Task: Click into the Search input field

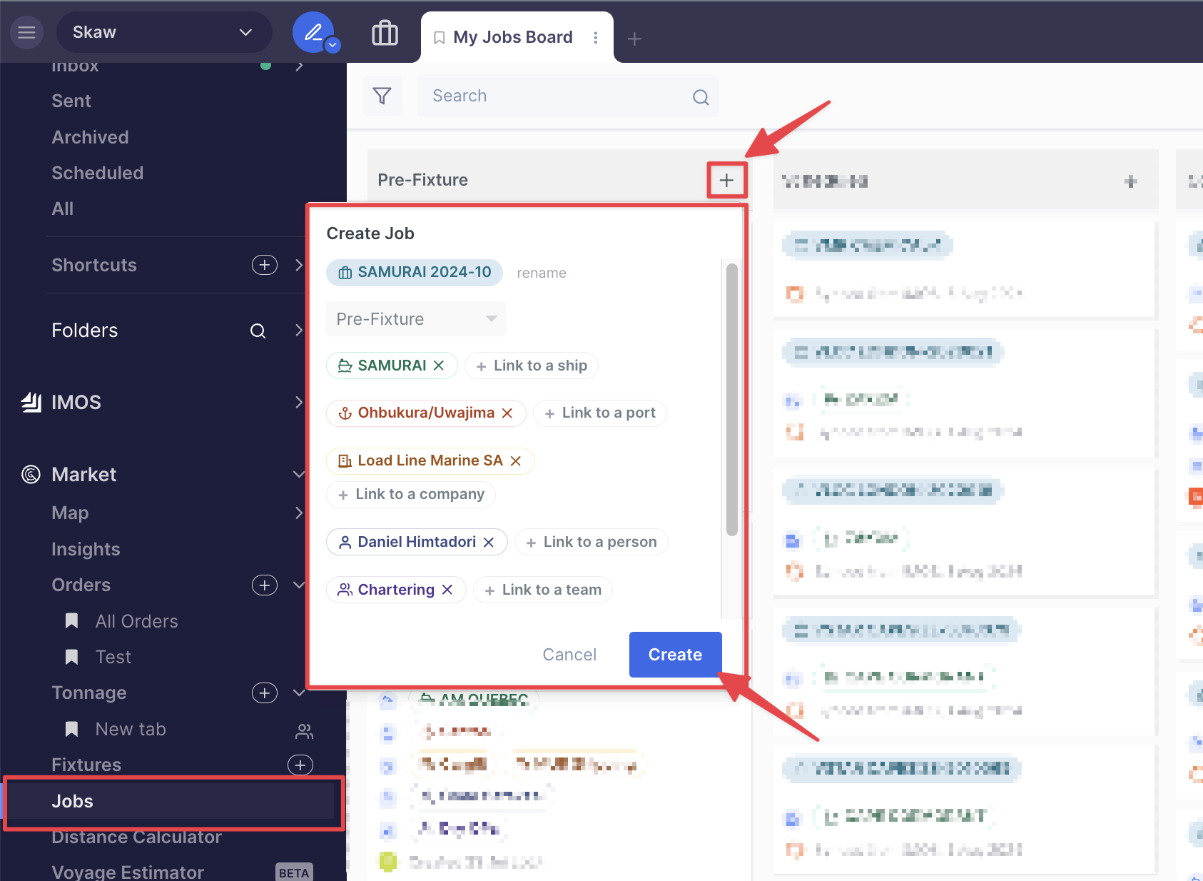Action: [557, 96]
